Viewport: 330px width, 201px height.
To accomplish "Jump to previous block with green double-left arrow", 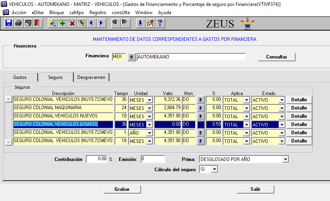I will coord(115,22).
